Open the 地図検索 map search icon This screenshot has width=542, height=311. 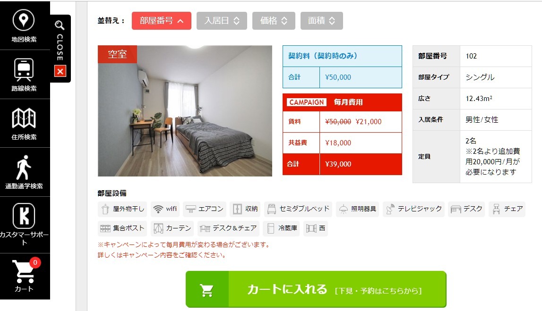[24, 20]
